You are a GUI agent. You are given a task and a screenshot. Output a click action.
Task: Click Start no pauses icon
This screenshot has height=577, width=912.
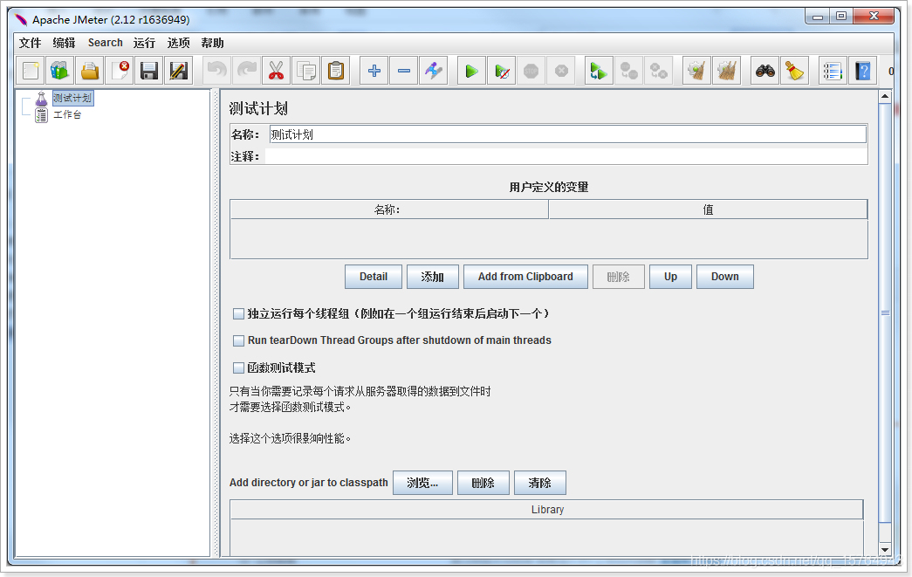pos(501,71)
